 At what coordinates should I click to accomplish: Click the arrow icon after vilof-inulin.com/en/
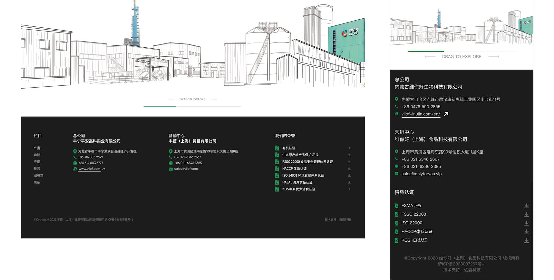tap(446, 114)
